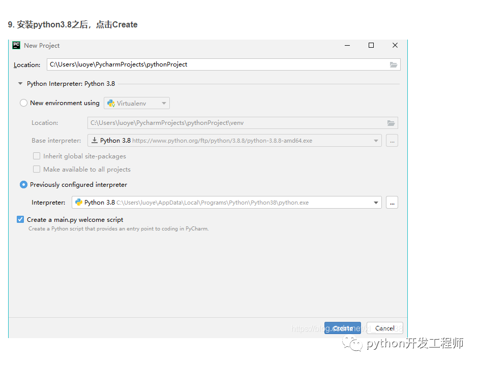Open folder browser for project Location

click(394, 64)
